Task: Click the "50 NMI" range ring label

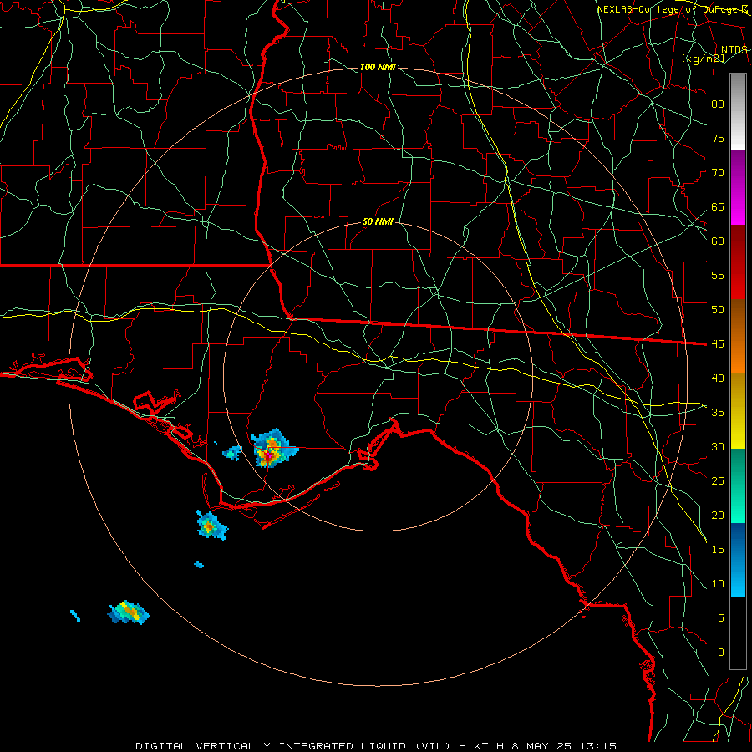Action: pos(378,221)
